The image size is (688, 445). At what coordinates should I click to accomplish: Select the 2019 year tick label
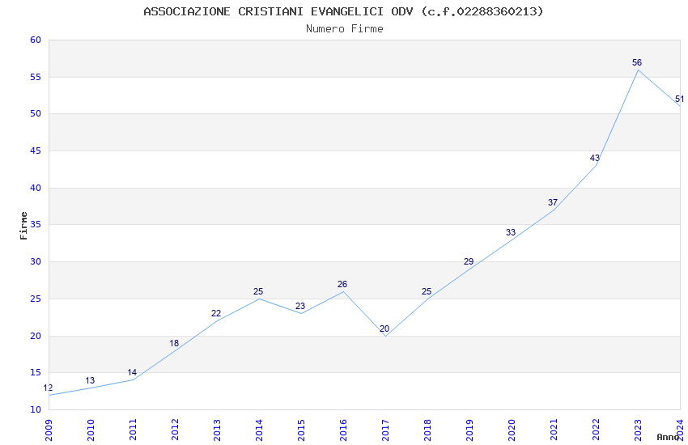(469, 430)
